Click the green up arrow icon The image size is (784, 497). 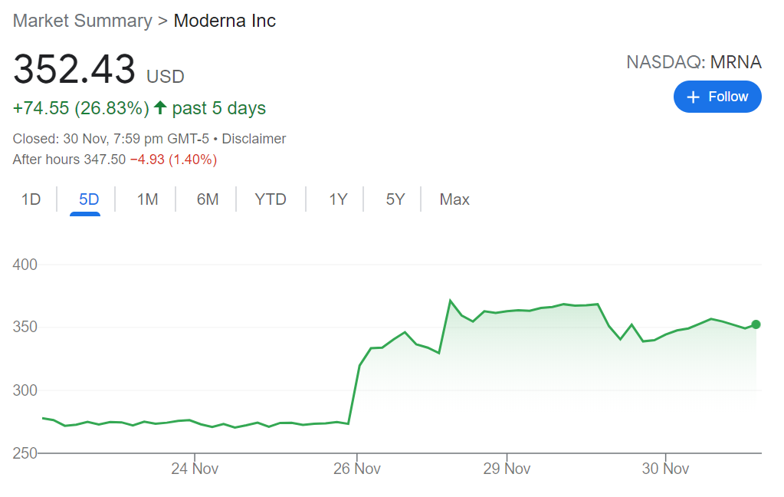pyautogui.click(x=160, y=108)
